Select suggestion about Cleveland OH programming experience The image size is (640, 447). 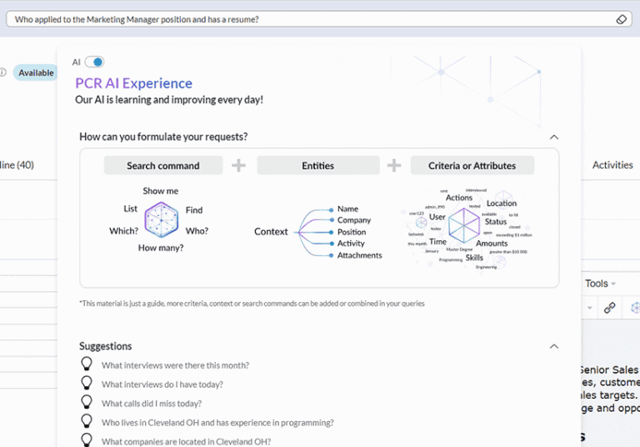(217, 423)
